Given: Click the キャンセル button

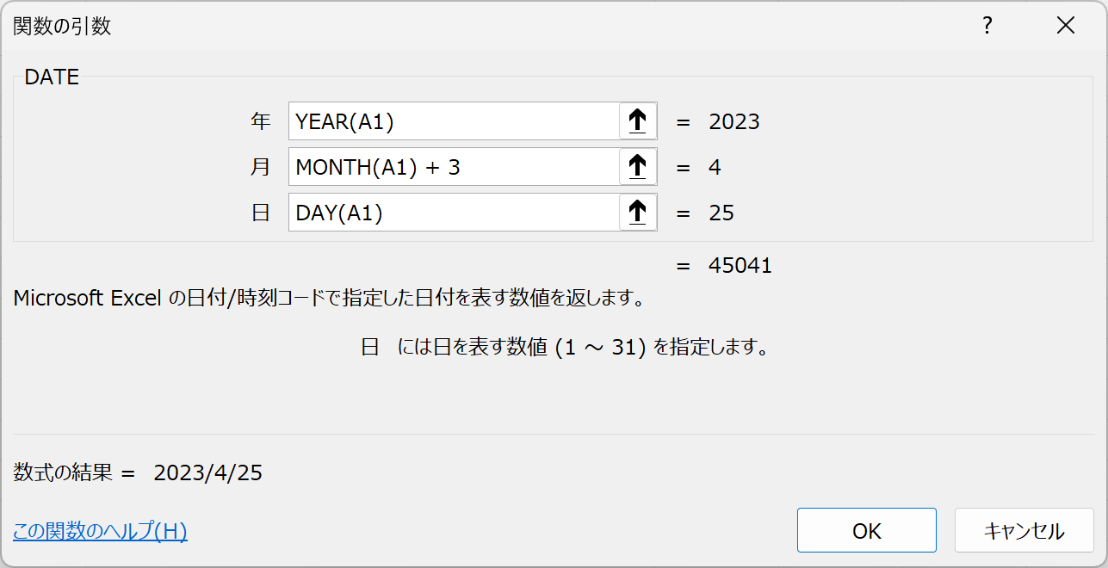Looking at the screenshot, I should pyautogui.click(x=1024, y=530).
